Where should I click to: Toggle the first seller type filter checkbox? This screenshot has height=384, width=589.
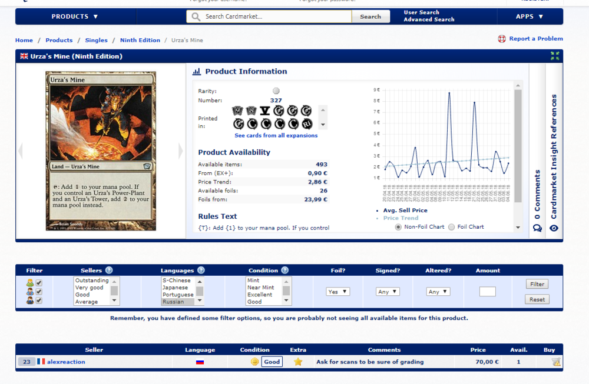(x=39, y=283)
